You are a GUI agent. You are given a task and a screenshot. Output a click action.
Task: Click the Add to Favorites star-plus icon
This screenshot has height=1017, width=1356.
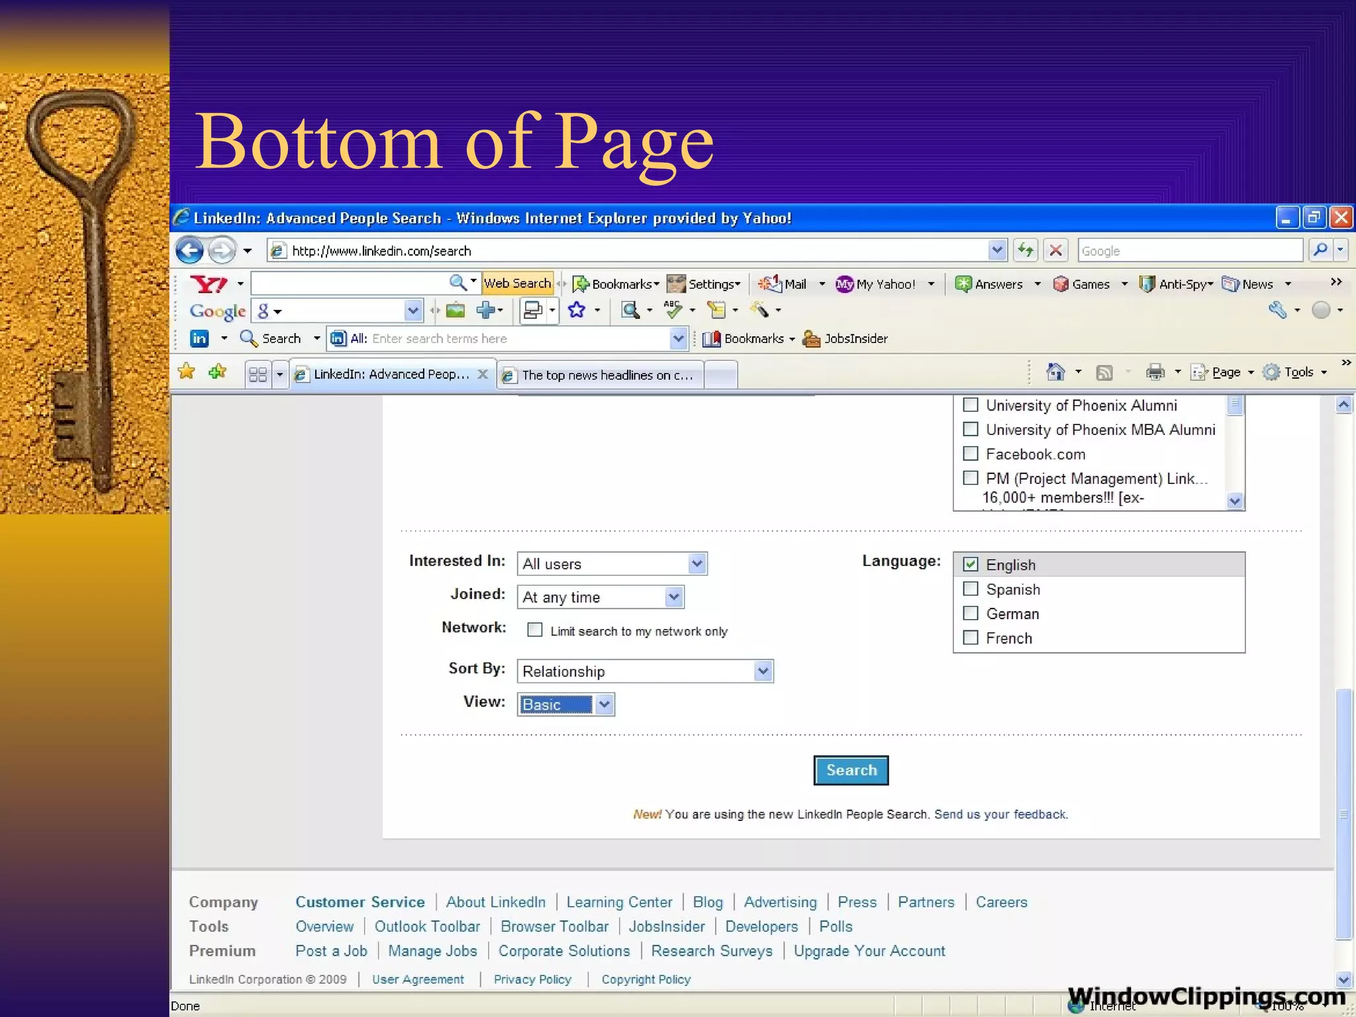coord(217,372)
